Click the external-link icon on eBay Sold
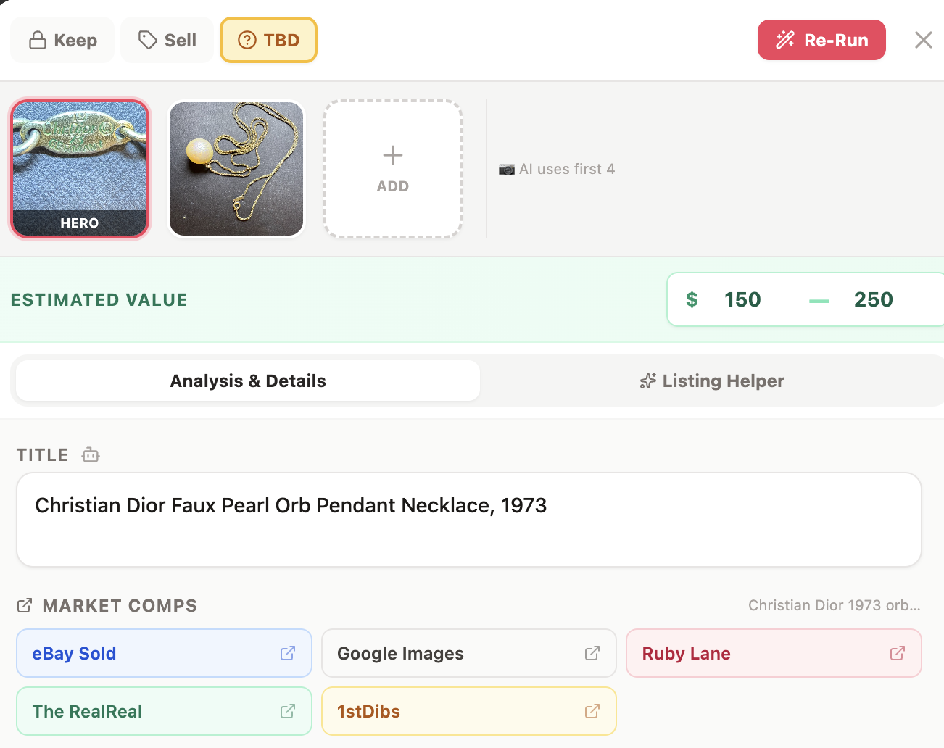This screenshot has height=748, width=944. pos(288,653)
